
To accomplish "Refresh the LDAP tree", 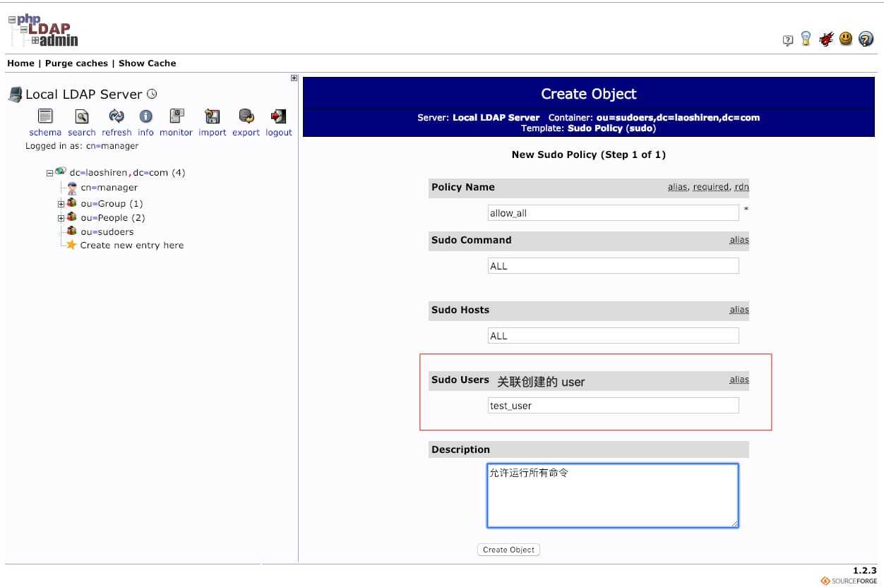I will pyautogui.click(x=117, y=116).
